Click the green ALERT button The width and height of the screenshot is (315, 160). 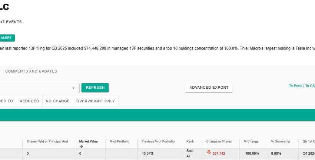7,38
